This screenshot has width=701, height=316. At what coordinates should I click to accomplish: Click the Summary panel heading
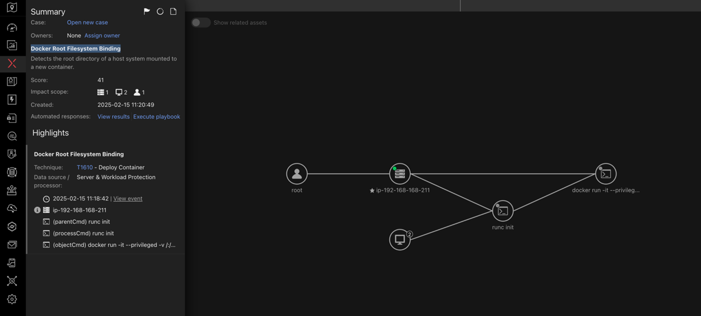coord(48,12)
